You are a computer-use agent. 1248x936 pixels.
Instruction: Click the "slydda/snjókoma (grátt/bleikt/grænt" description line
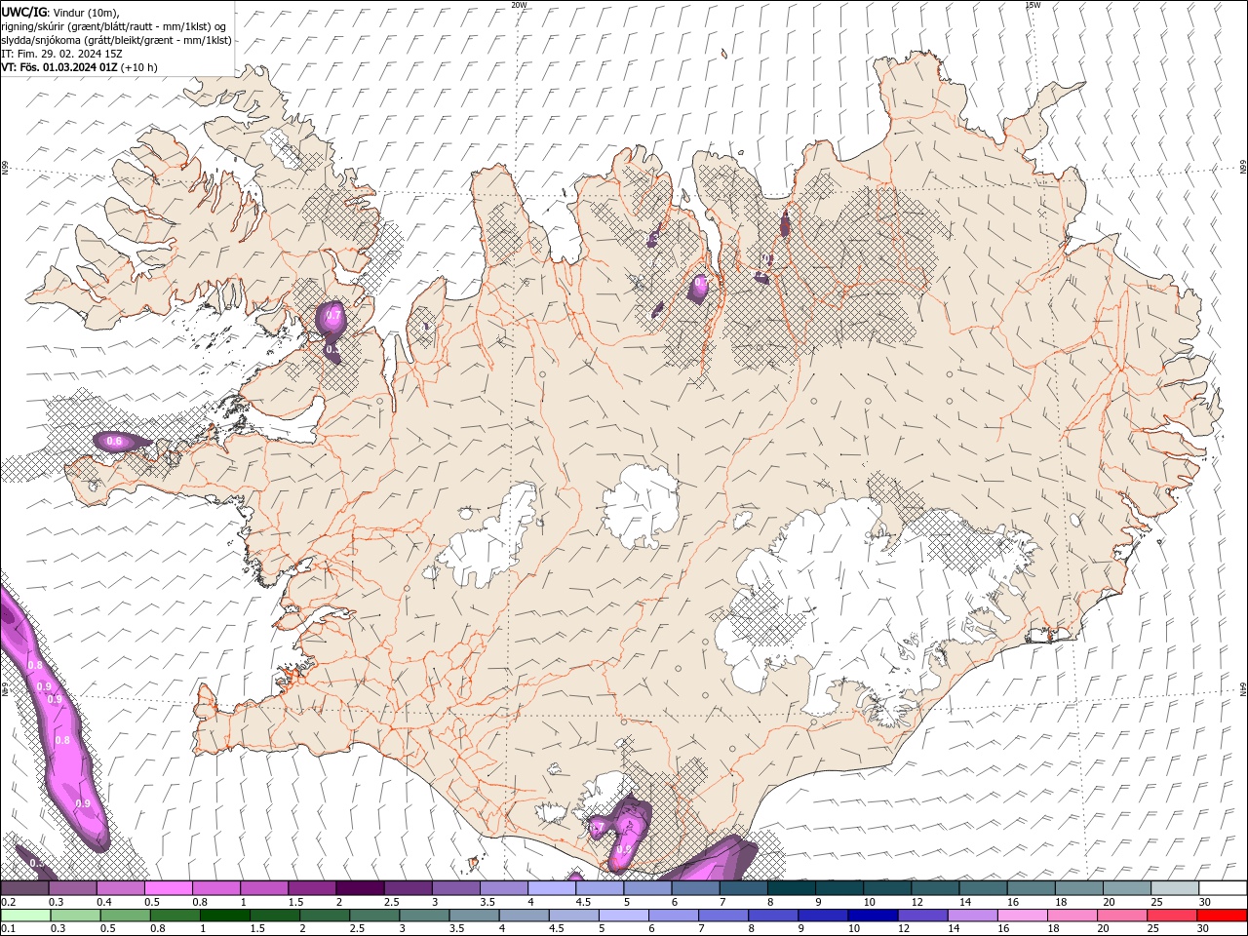pyautogui.click(x=116, y=40)
